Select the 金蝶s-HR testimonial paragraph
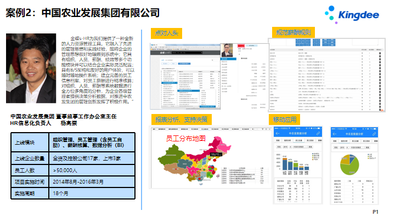Viewport: 395px width, 222px height. pyautogui.click(x=98, y=70)
